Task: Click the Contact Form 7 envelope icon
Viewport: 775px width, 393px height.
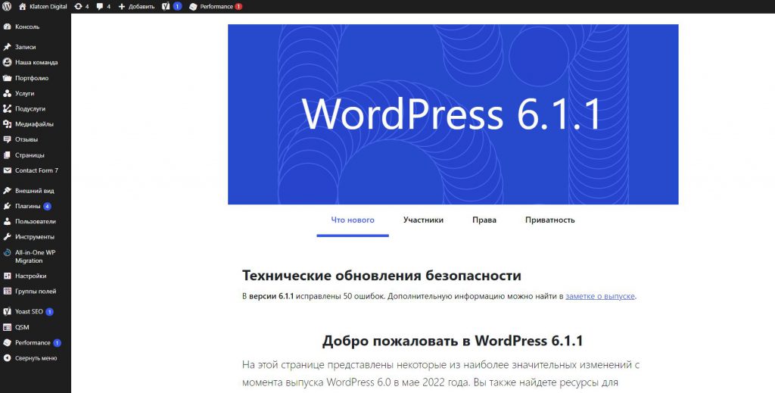Action: point(7,170)
